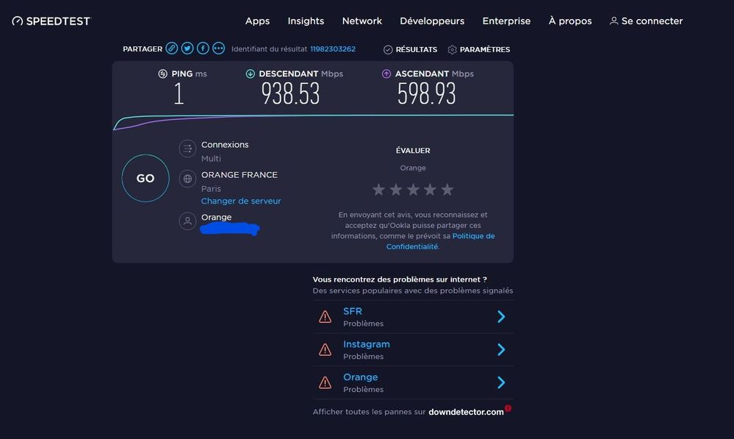Open result ID 11982303262 link

[333, 49]
